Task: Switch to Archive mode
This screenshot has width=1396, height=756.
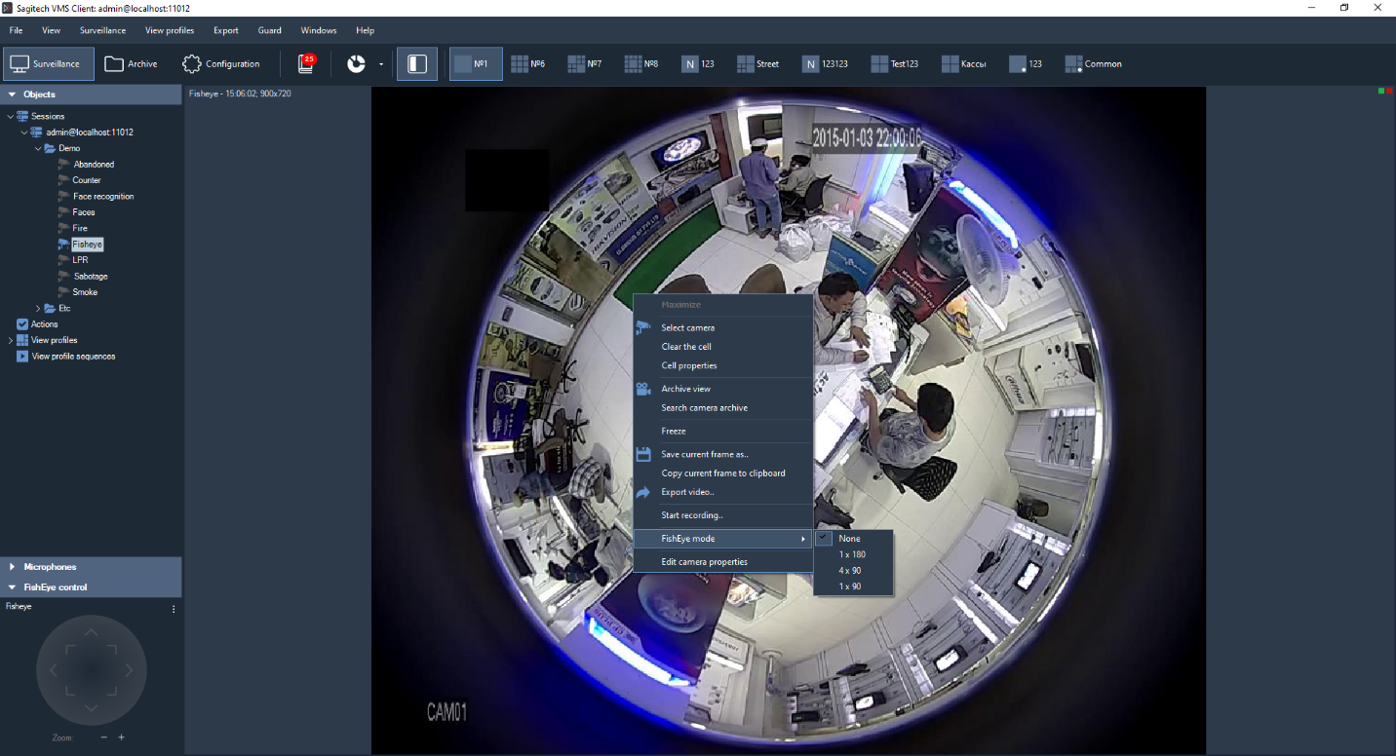Action: point(132,64)
